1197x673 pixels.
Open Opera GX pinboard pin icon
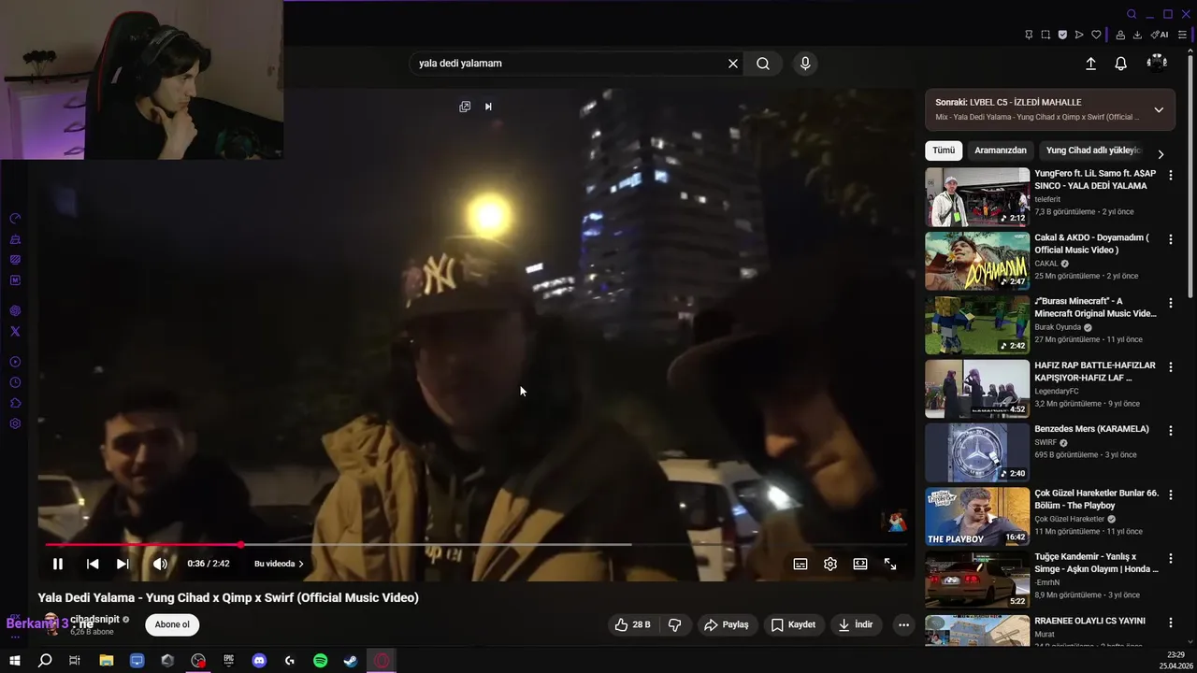(1029, 35)
